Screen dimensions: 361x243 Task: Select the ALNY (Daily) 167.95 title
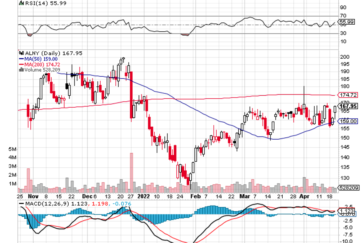click(x=53, y=53)
